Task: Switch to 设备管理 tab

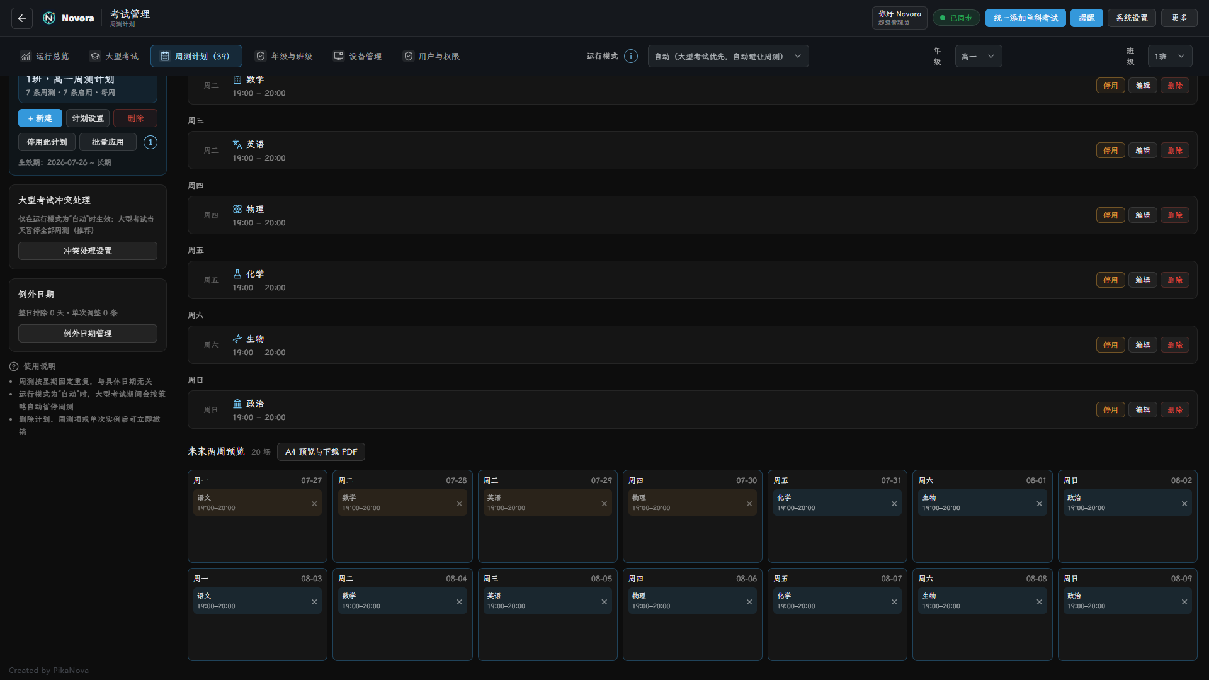Action: (x=358, y=56)
